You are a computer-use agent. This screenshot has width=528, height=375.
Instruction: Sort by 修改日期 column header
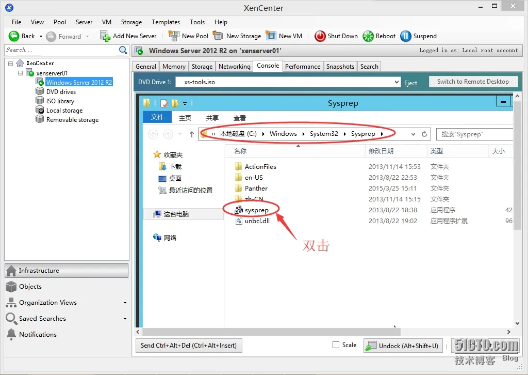point(381,151)
